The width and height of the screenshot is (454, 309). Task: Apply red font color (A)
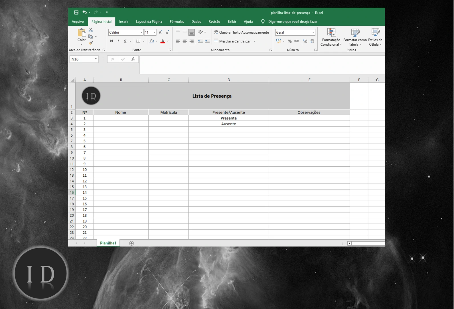pos(163,41)
